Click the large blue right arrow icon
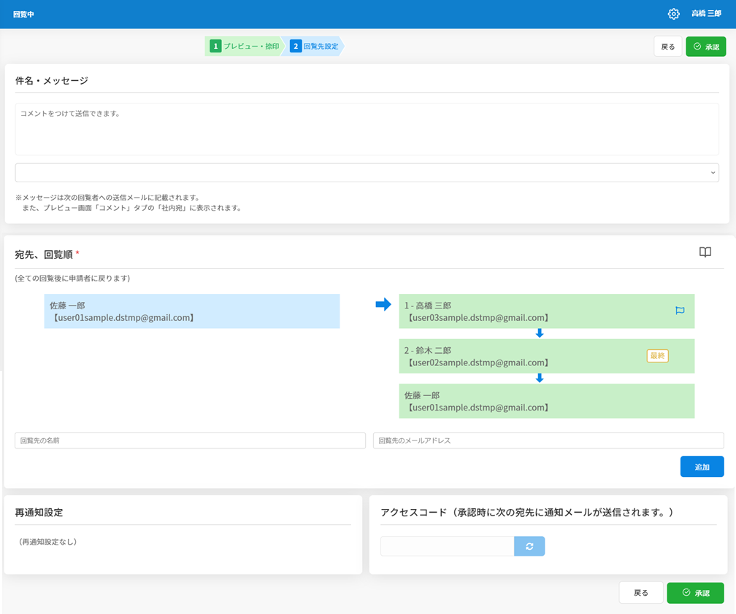The width and height of the screenshot is (736, 614). tap(383, 304)
